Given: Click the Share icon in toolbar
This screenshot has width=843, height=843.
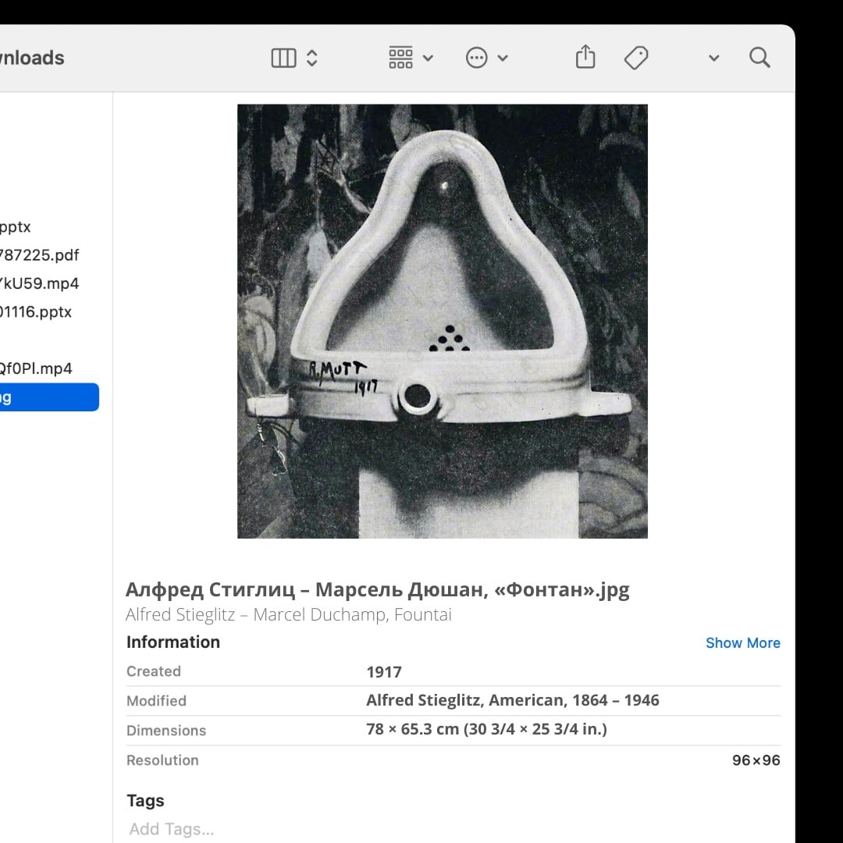Looking at the screenshot, I should coord(585,56).
